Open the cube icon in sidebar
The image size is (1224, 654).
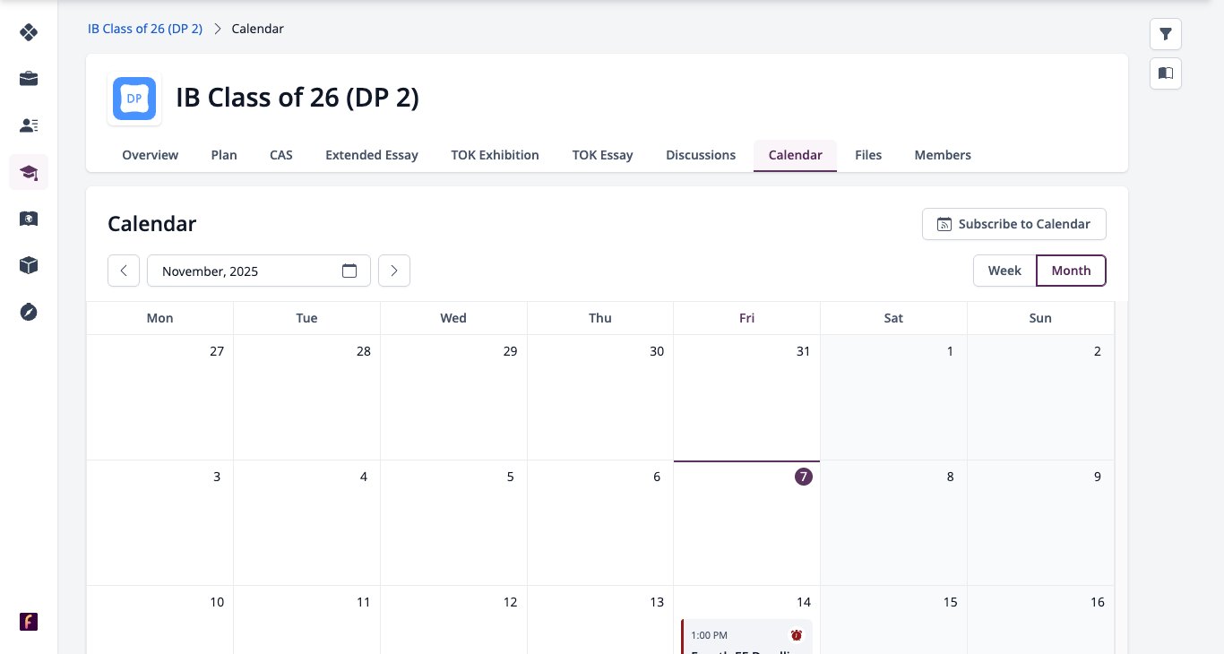pos(29,265)
